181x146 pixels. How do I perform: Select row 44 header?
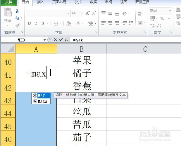pyautogui.click(x=8, y=111)
